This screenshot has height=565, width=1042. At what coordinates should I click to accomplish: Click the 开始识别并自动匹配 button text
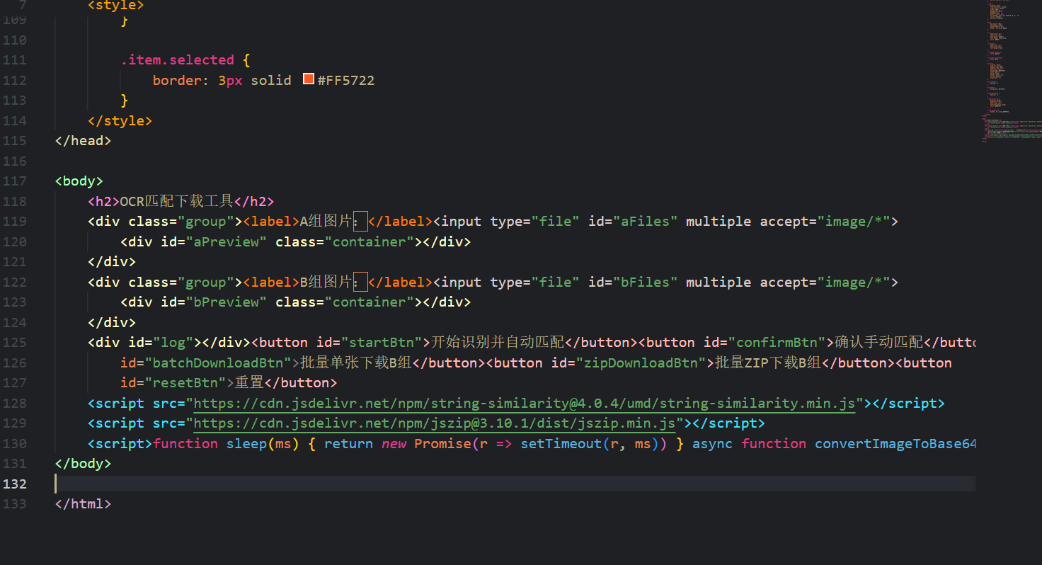point(498,343)
